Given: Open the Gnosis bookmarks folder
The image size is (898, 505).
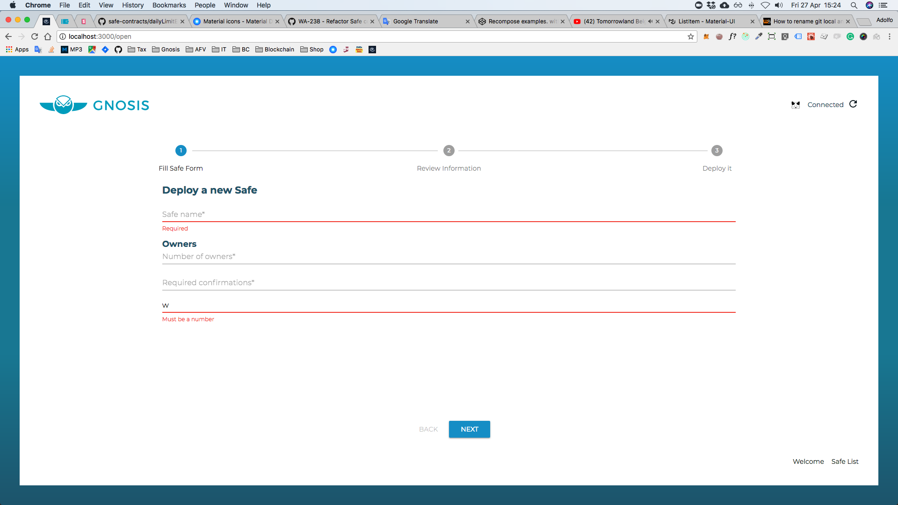Looking at the screenshot, I should click(x=166, y=50).
